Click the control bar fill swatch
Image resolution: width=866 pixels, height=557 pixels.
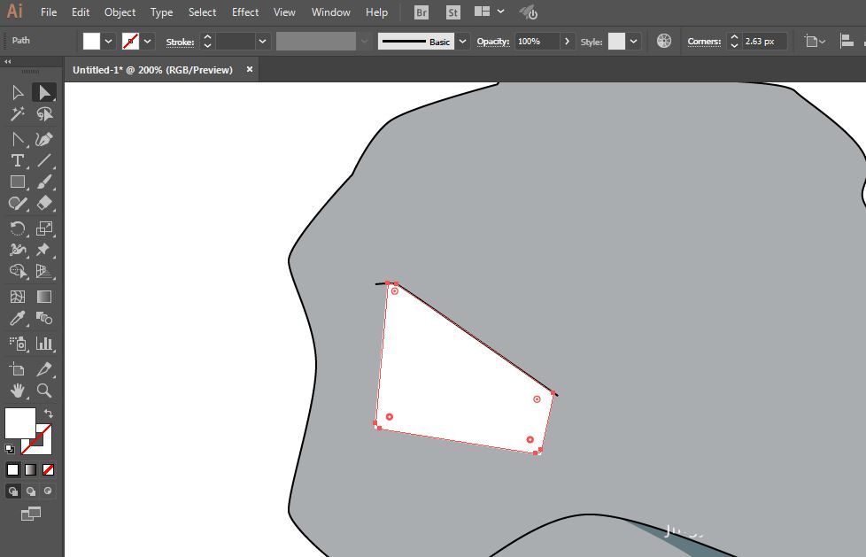[92, 42]
